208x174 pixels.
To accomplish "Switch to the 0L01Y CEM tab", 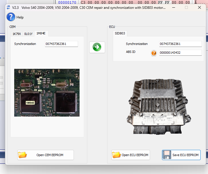I will (x=28, y=34).
